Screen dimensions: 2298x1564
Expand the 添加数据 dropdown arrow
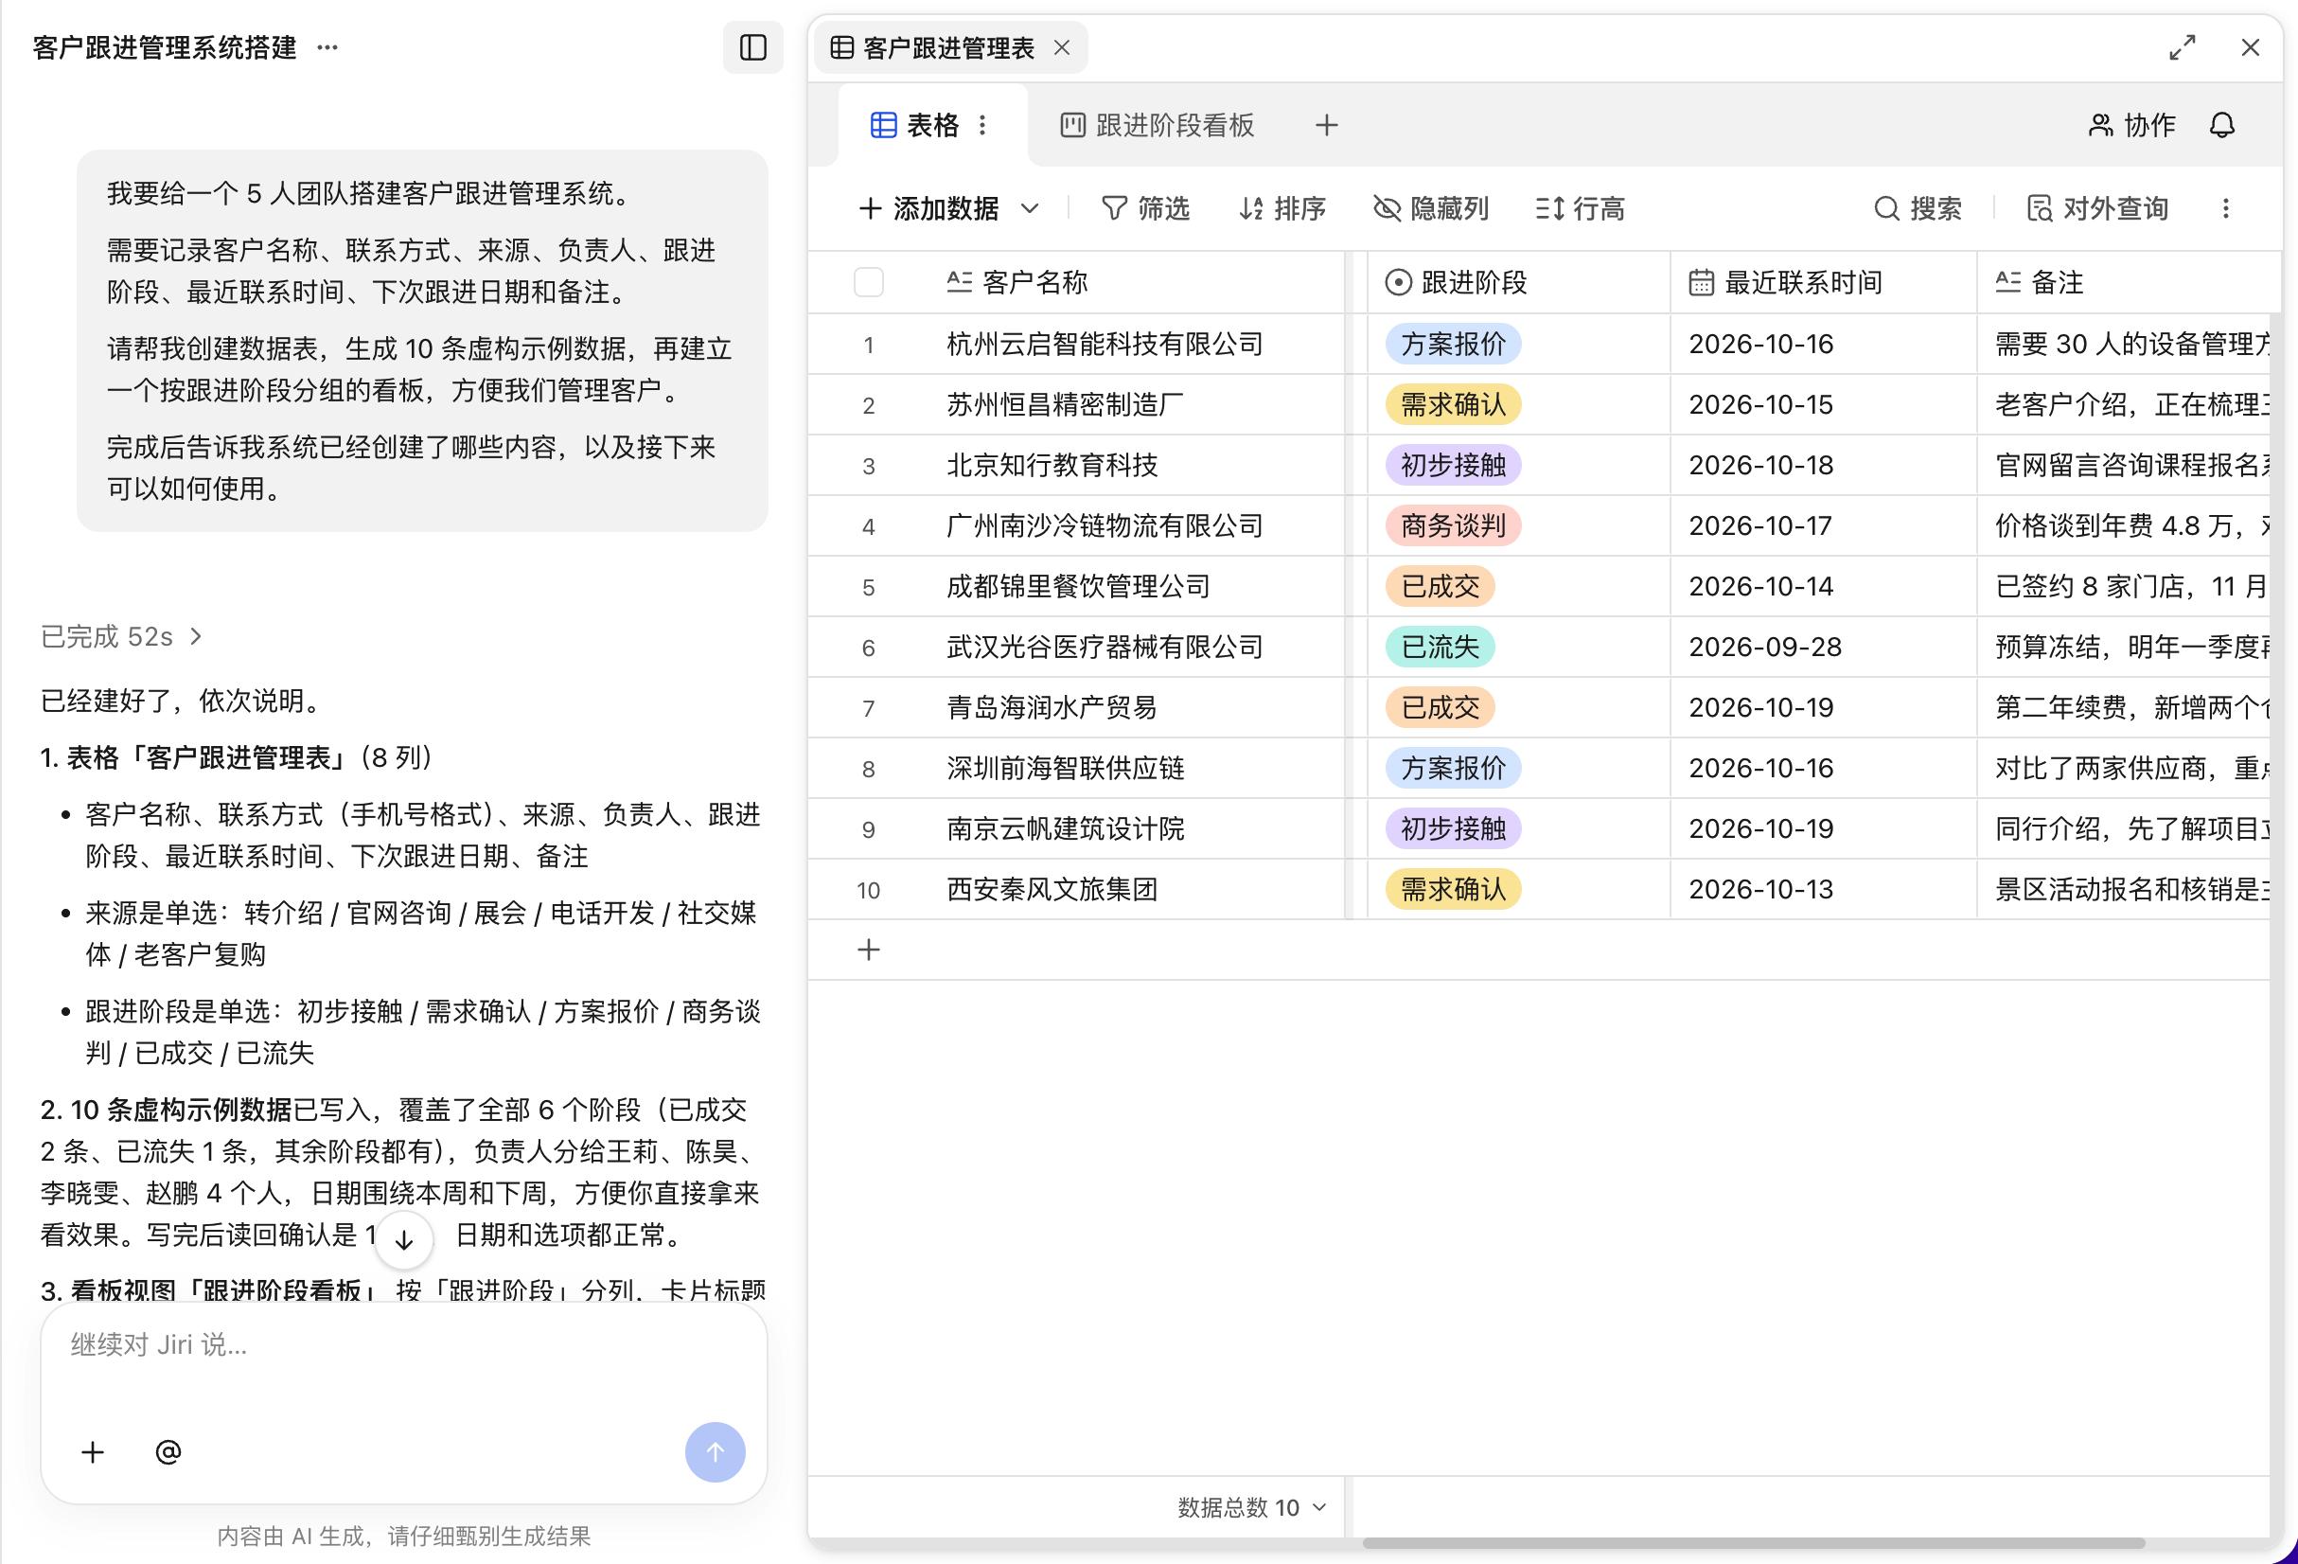tap(1030, 208)
